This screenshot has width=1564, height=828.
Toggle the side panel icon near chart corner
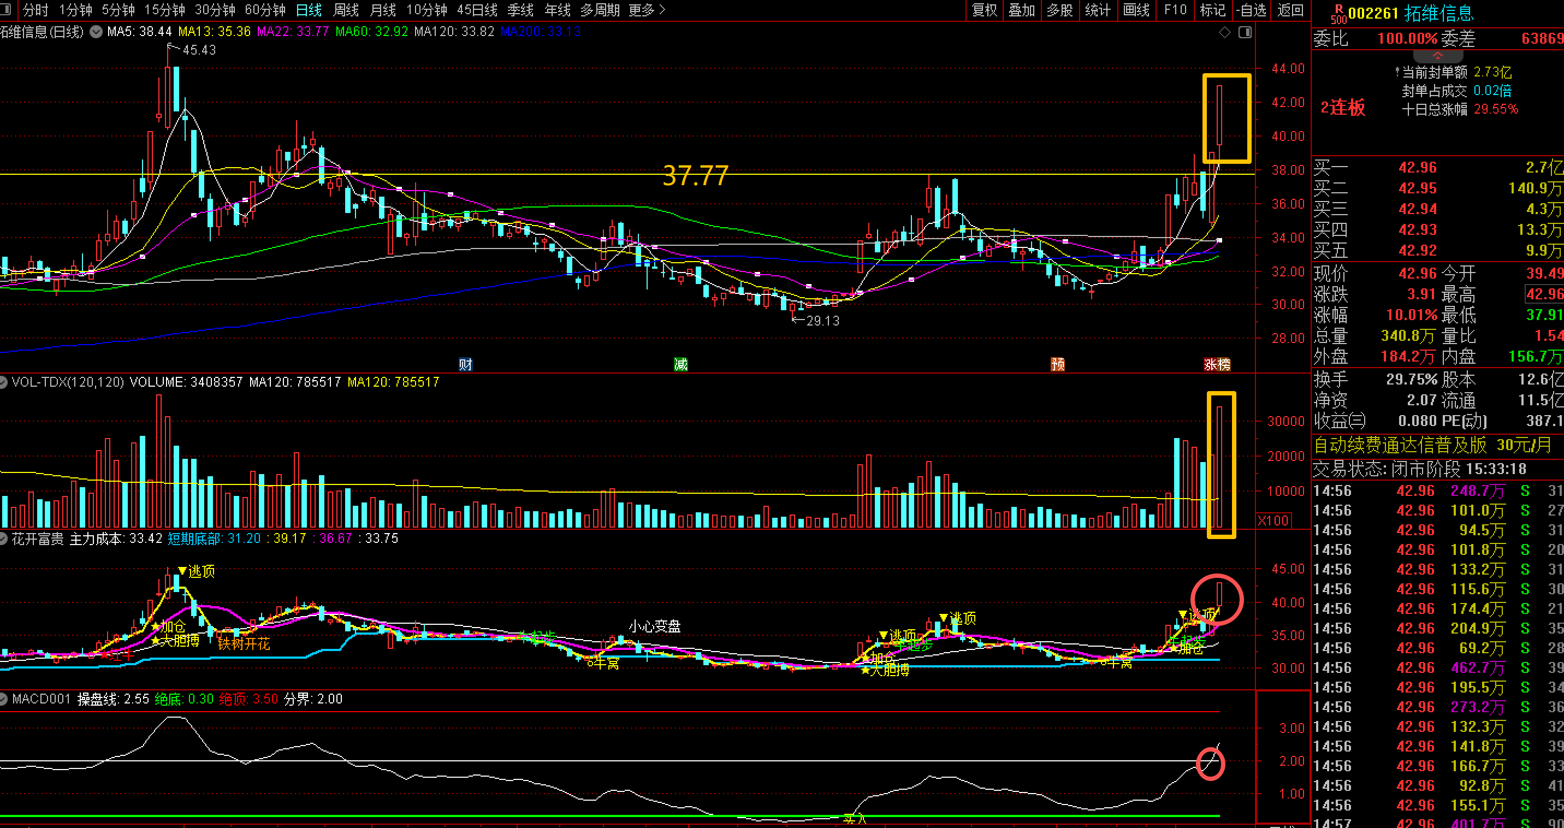pos(1245,32)
